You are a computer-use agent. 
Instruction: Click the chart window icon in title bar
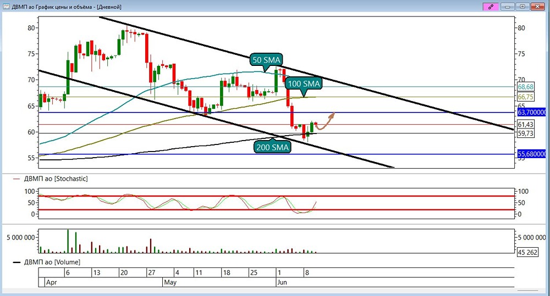[6, 7]
